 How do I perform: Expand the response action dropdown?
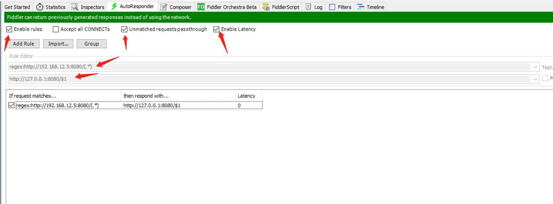tap(536, 79)
